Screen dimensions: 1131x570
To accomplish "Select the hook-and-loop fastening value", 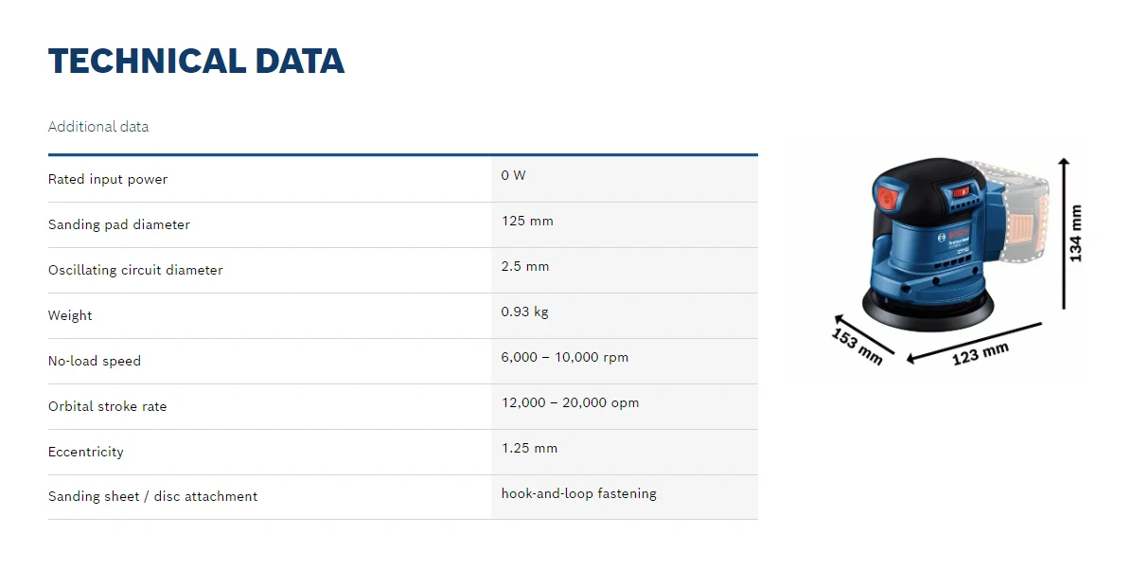I will click(x=578, y=493).
